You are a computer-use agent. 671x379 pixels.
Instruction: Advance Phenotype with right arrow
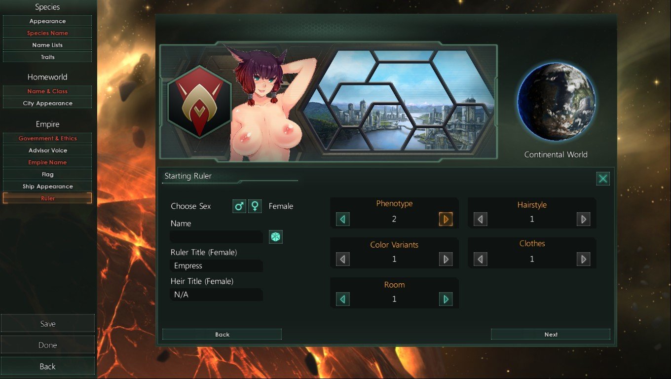pyautogui.click(x=446, y=219)
